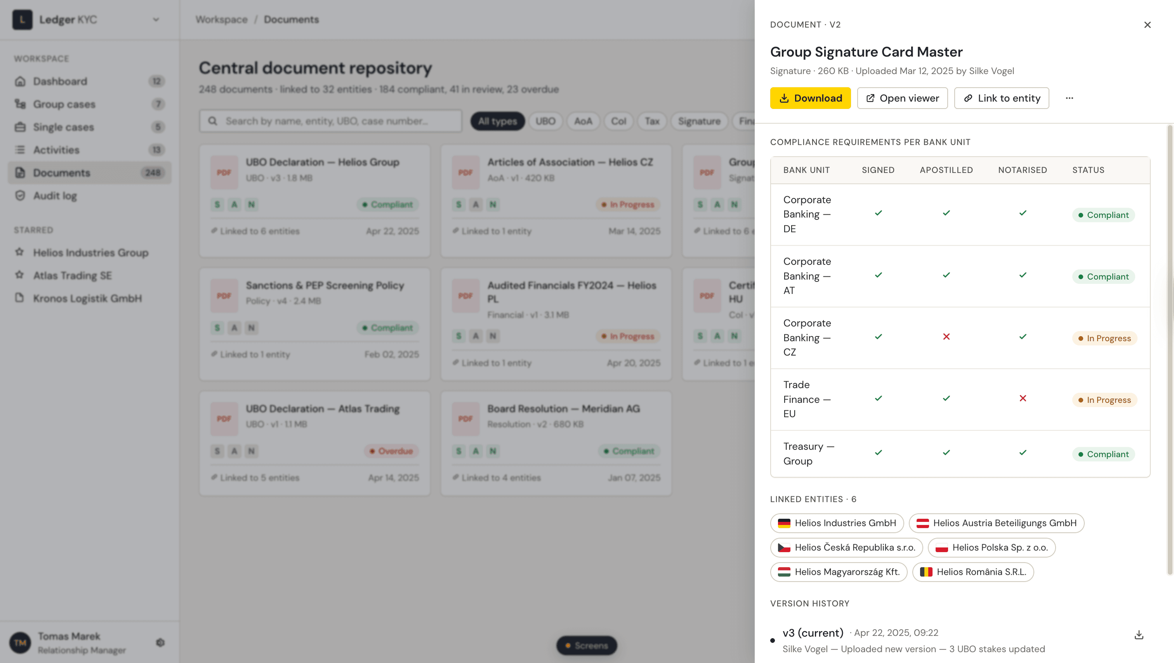Open Helios Polska Sp. z o.o. linked entity

point(991,548)
